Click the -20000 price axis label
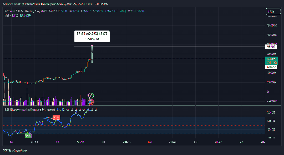Image resolution: width=284 pixels, height=155 pixels. point(272,101)
